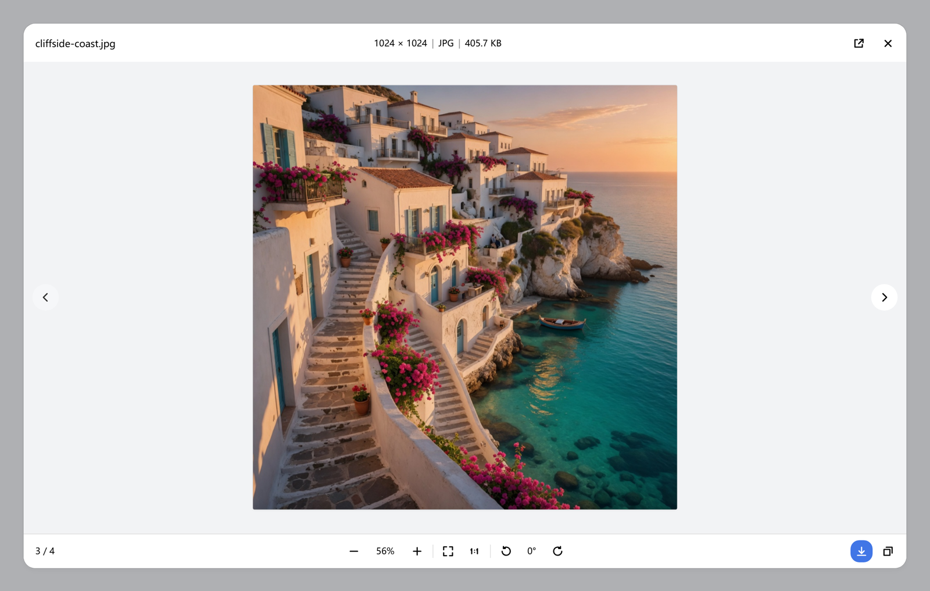Click the 0° rotation value
The width and height of the screenshot is (930, 591).
point(531,551)
